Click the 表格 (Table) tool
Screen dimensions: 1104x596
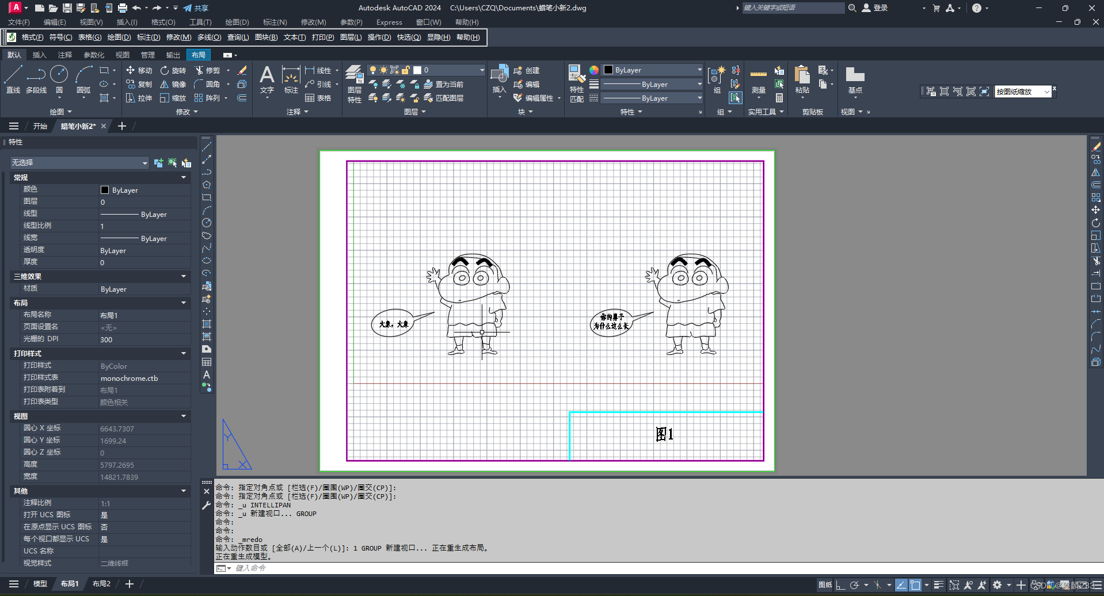click(318, 98)
